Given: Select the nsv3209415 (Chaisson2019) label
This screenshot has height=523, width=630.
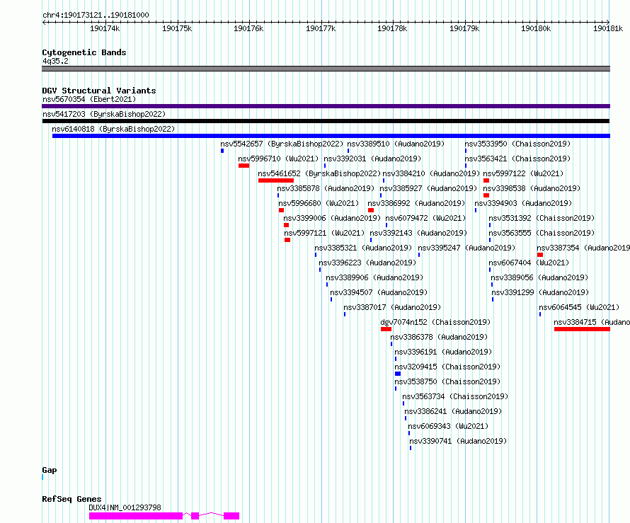Looking at the screenshot, I should pos(447,367).
